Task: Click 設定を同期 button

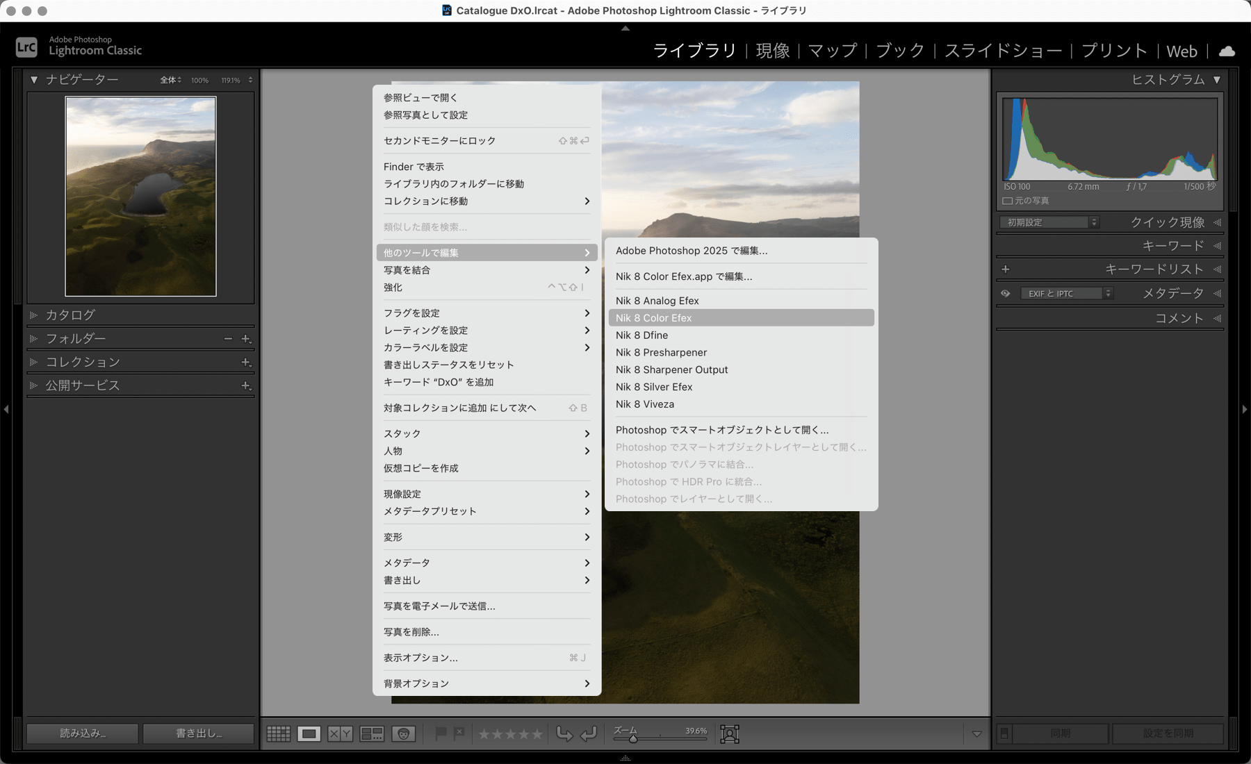Action: (1168, 733)
